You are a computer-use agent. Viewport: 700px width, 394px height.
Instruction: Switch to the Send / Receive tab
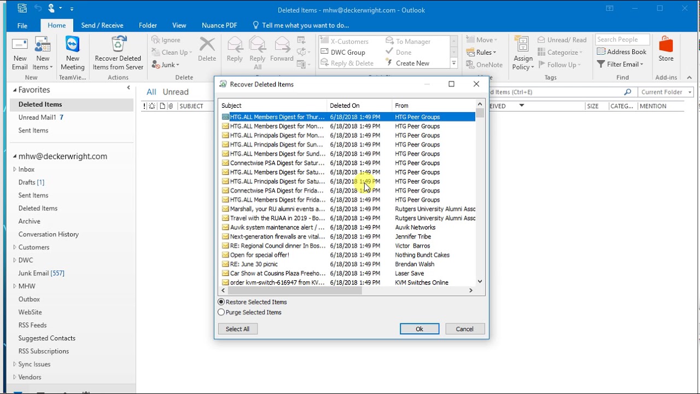102,25
